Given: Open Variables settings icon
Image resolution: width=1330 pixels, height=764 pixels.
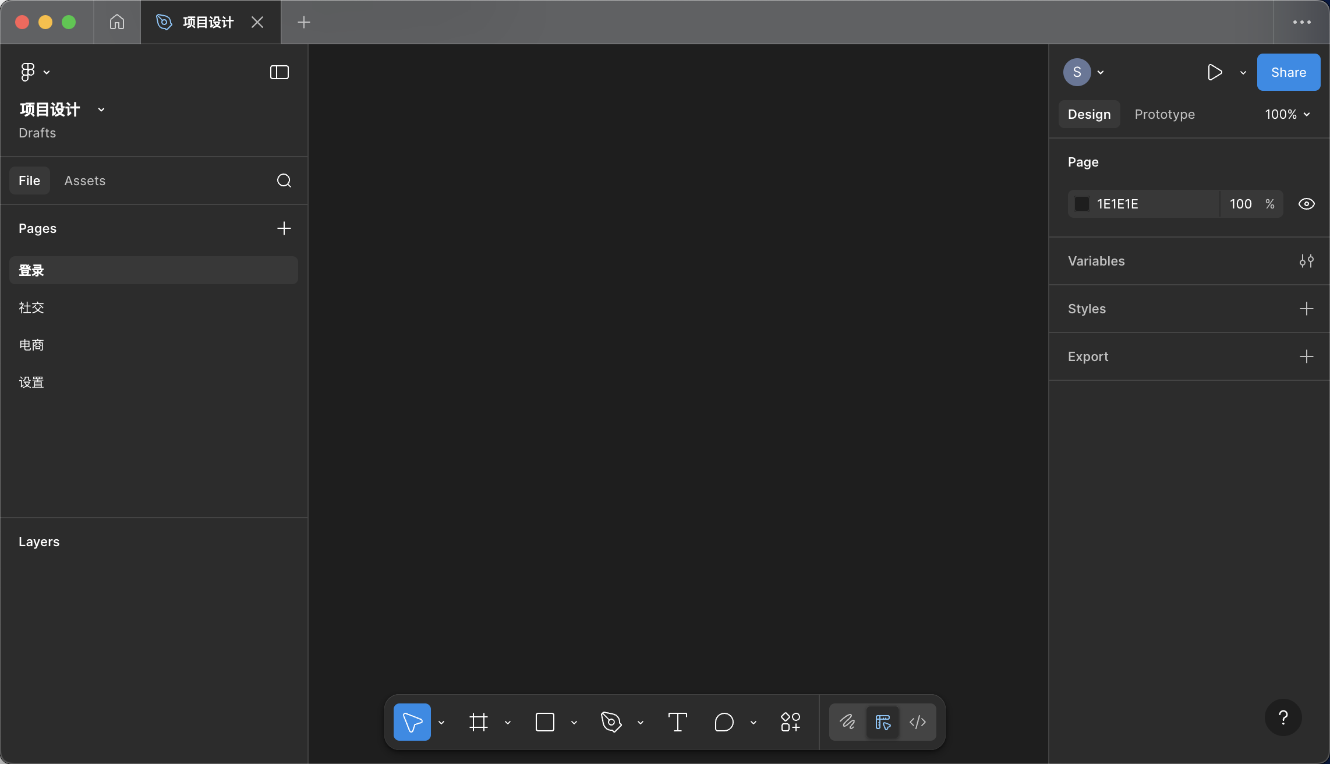Looking at the screenshot, I should coord(1306,261).
